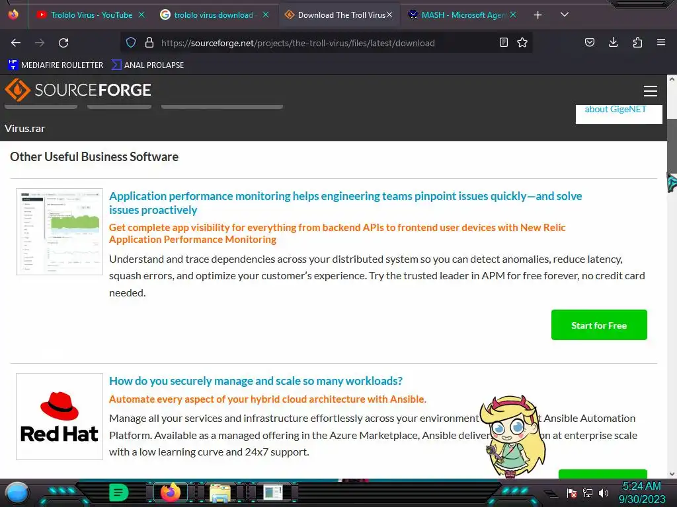Screen dimensions: 677x507
Task: Open File Explorer from the taskbar
Action: 219,492
